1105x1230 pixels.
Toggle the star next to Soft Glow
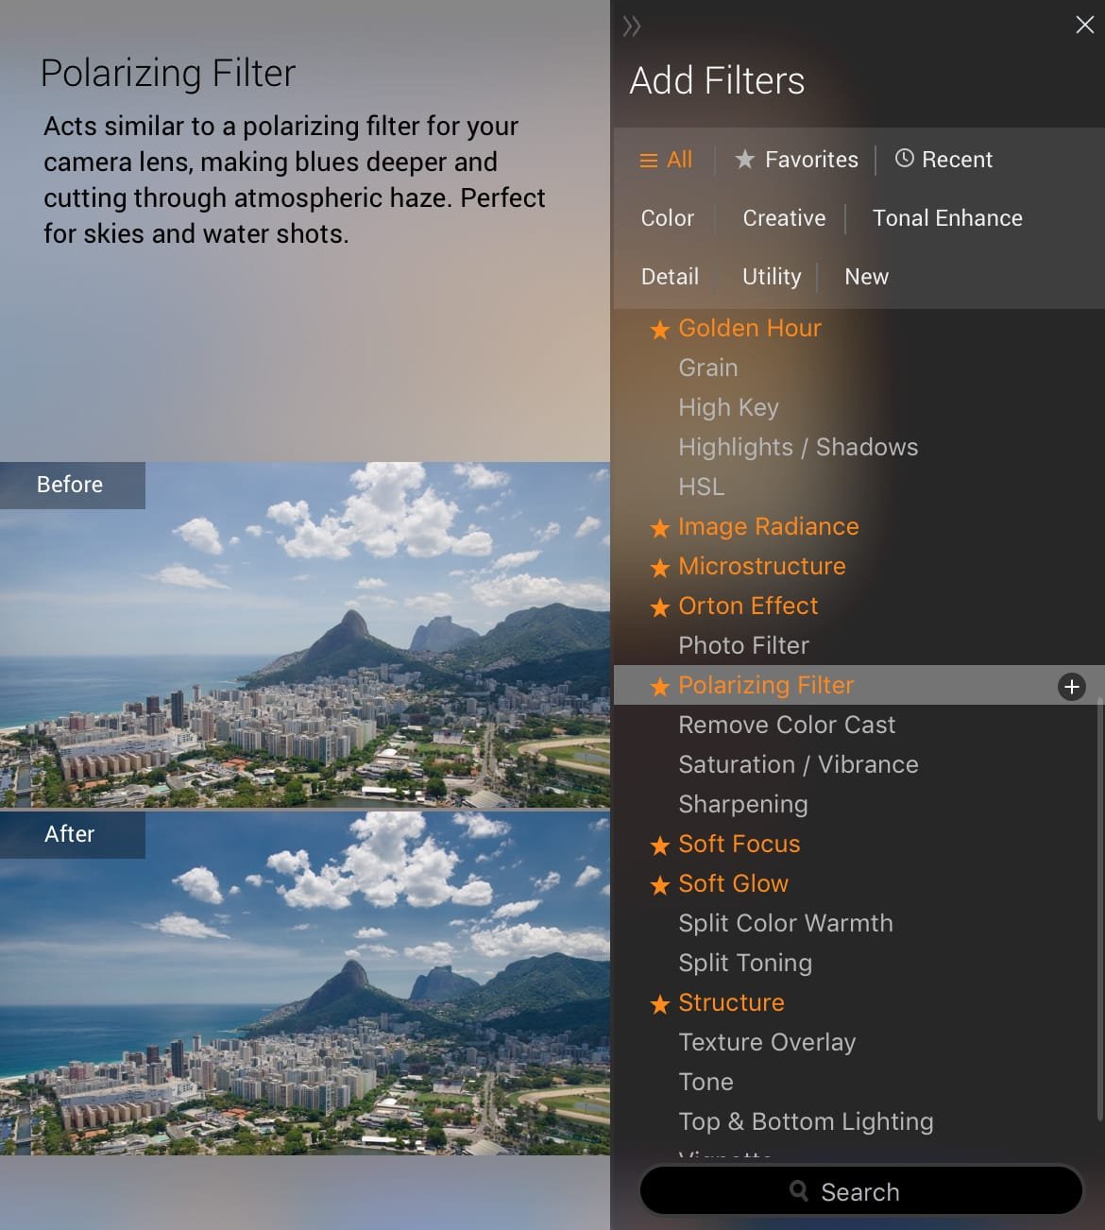coord(660,885)
